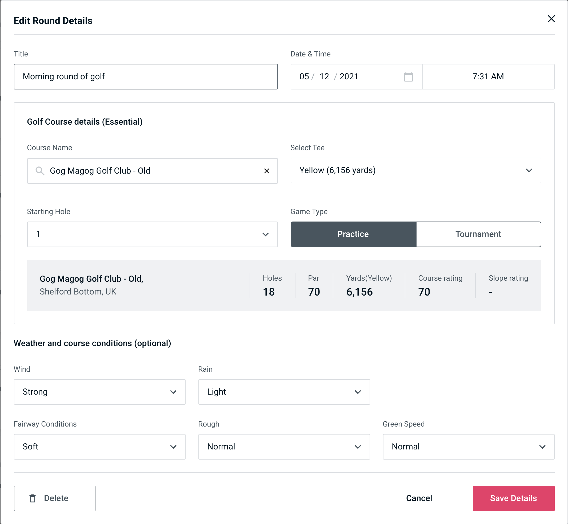Viewport: 568px width, 524px height.
Task: Click the dropdown arrow for Starting Hole
Action: tap(265, 234)
